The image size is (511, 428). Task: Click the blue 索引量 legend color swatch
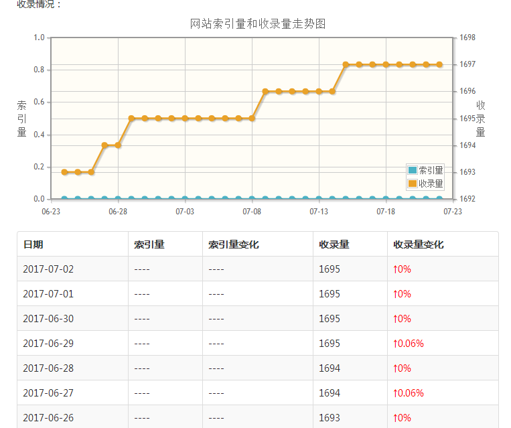tap(413, 170)
